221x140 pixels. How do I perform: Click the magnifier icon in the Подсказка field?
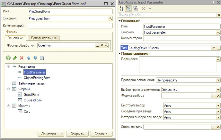[x=218, y=59]
